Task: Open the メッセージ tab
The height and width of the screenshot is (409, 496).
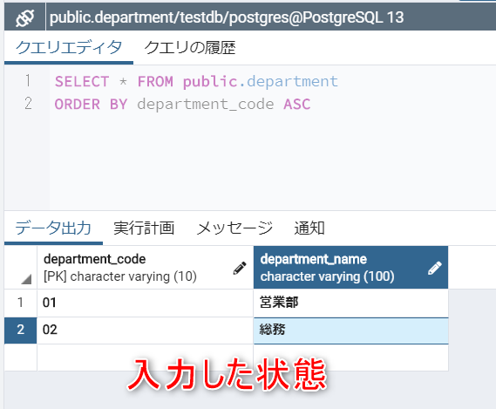Action: pyautogui.click(x=234, y=228)
